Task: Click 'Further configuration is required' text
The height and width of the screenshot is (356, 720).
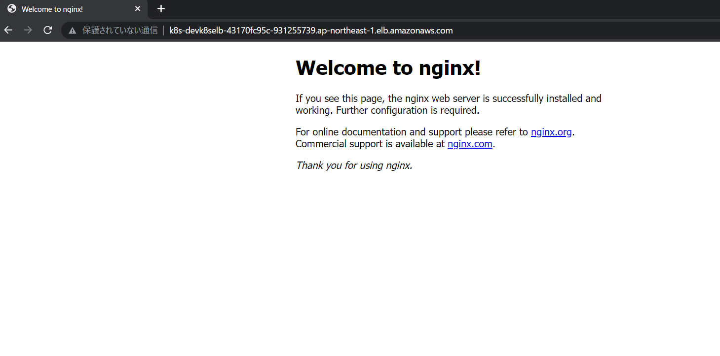Action: [408, 110]
